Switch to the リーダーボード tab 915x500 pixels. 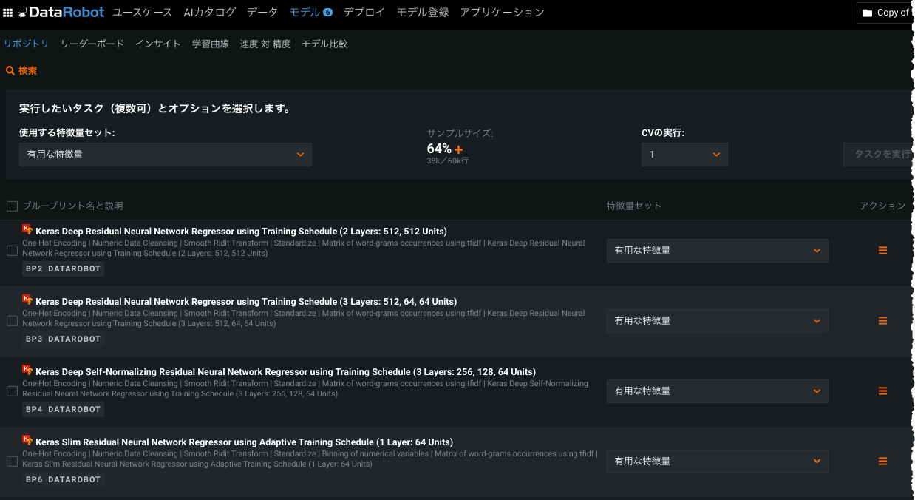click(x=92, y=44)
